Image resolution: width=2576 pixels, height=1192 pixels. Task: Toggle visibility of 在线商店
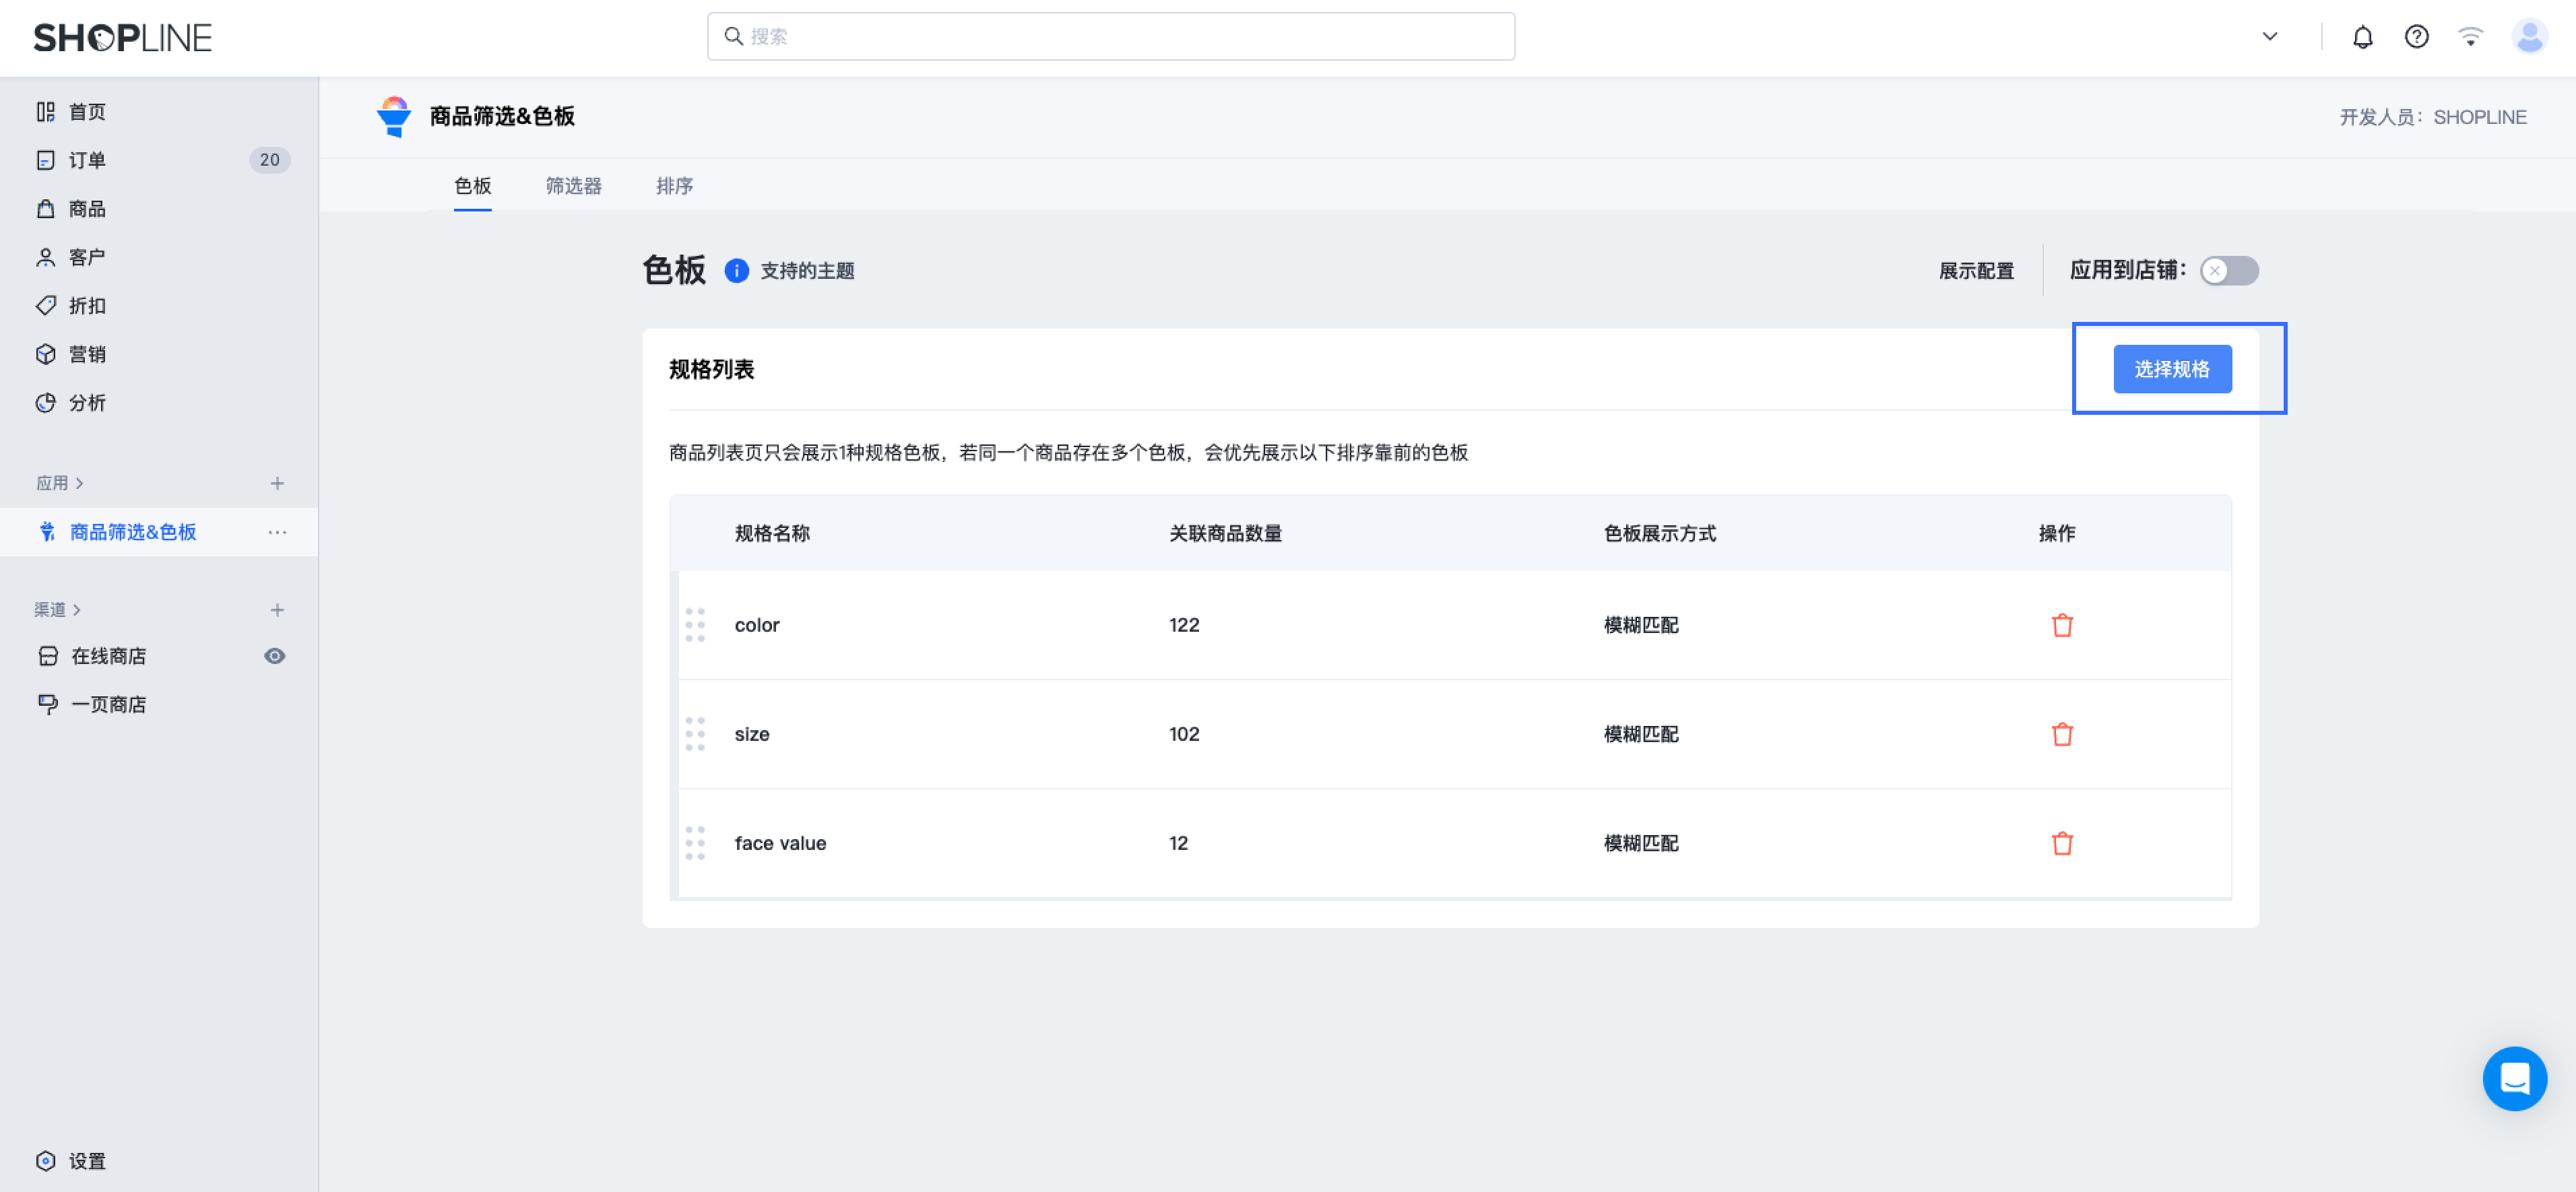coord(275,656)
